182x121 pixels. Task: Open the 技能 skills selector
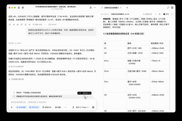[58, 107]
